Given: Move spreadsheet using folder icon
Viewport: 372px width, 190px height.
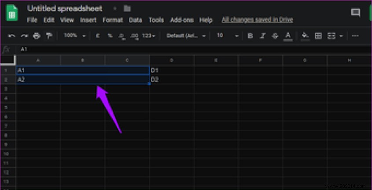Looking at the screenshot, I should [127, 9].
